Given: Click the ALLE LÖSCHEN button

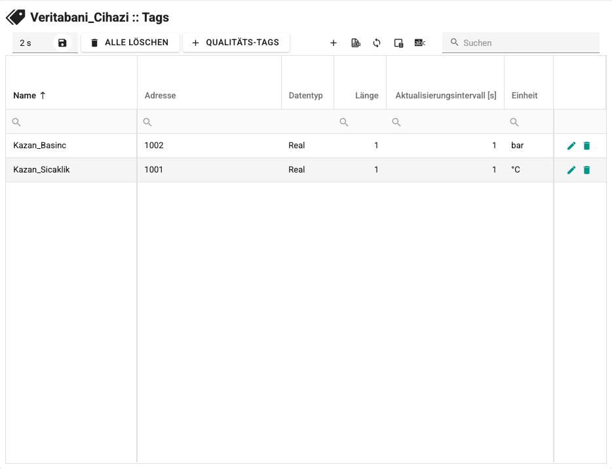Looking at the screenshot, I should pyautogui.click(x=130, y=43).
